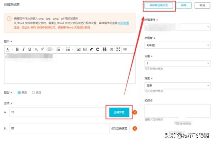Open the 难度 dropdown showing 简单

click(x=177, y=85)
